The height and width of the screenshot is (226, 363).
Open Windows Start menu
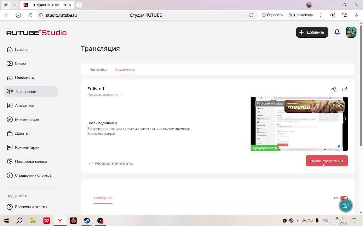6,221
